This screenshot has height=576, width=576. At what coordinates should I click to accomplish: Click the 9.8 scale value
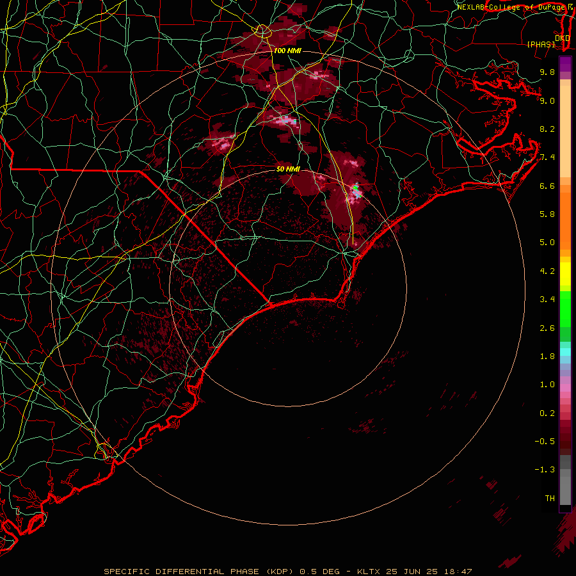pos(547,72)
